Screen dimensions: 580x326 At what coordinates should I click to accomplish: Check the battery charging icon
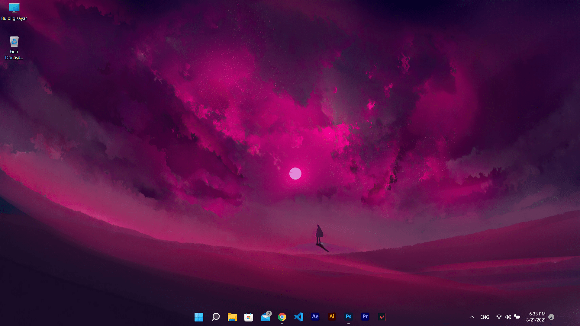click(517, 317)
